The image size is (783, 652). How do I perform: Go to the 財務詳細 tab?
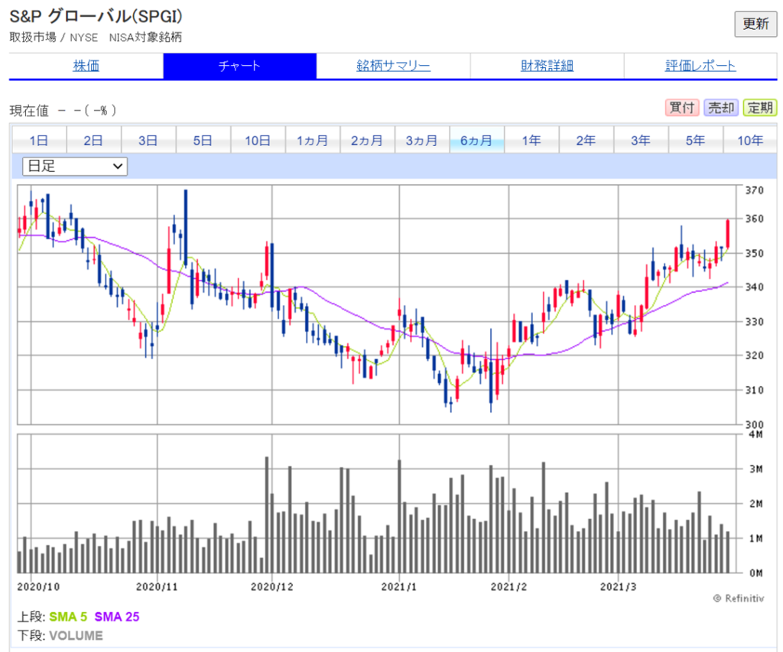[547, 66]
